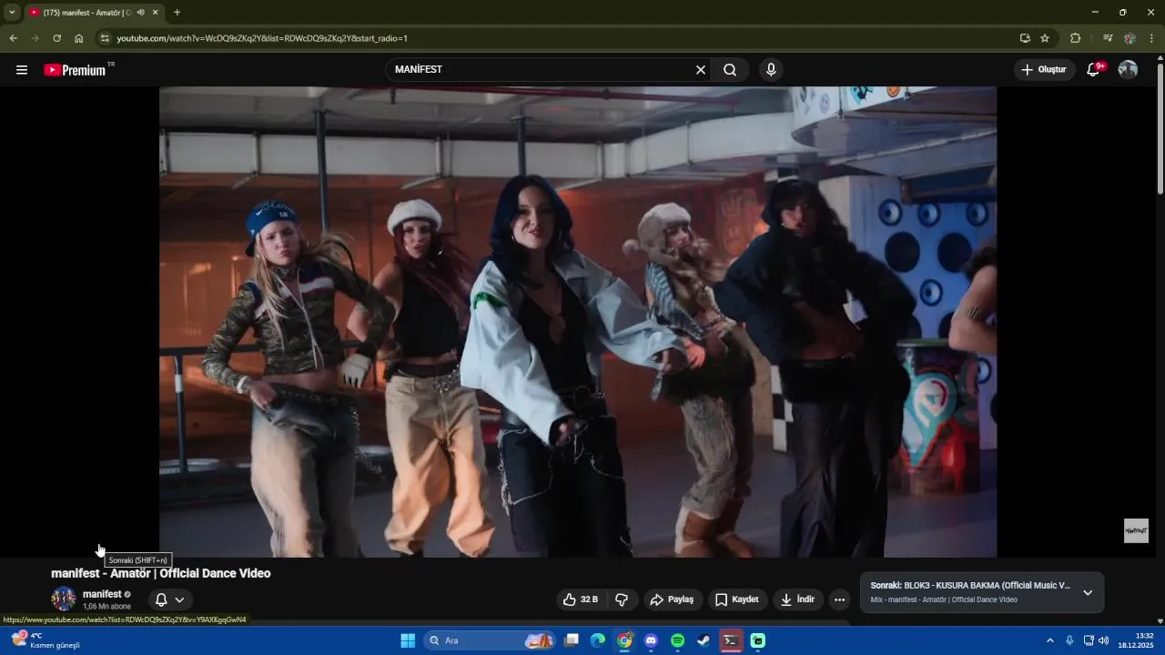The height and width of the screenshot is (655, 1165).
Task: Open the Chrome profile avatar
Action: click(1130, 38)
